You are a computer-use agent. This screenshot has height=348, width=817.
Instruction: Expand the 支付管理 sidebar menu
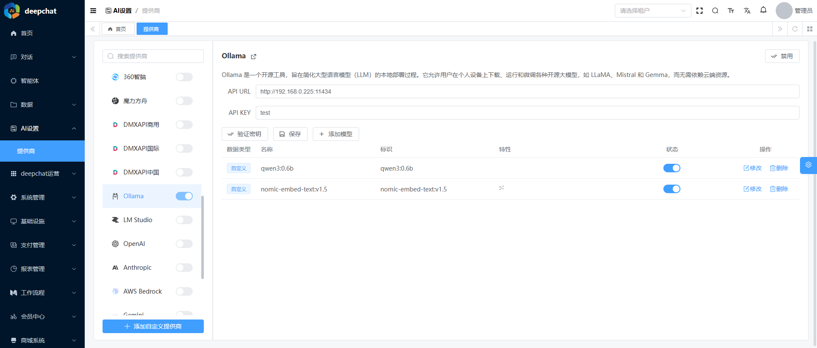tap(43, 245)
